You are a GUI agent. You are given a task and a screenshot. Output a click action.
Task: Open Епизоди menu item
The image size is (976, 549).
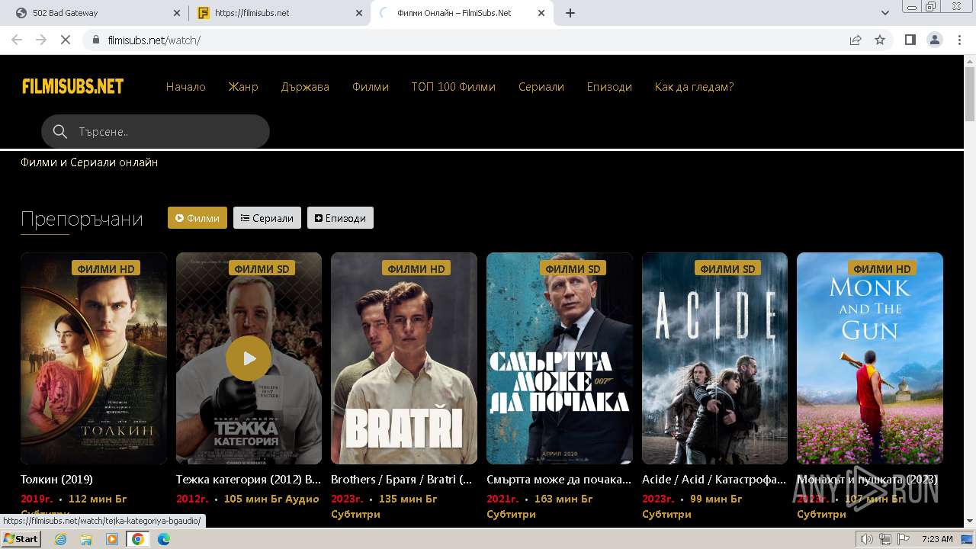click(x=609, y=87)
